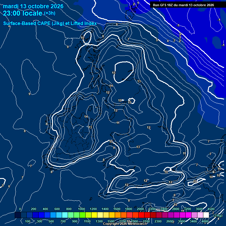Select the cyan 700 legend swatch
This screenshot has width=226, height=226.
tap(65, 215)
